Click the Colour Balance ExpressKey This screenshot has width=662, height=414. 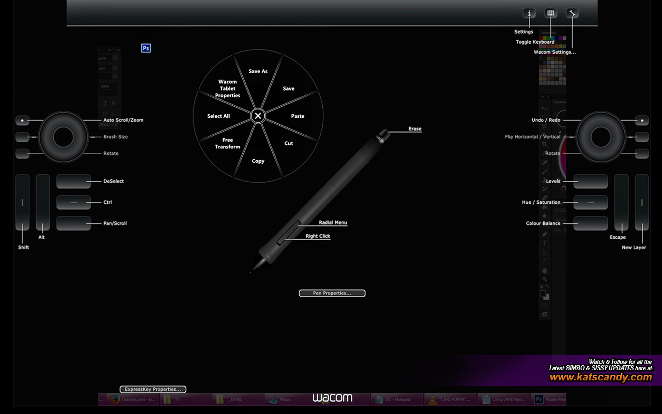tap(590, 224)
